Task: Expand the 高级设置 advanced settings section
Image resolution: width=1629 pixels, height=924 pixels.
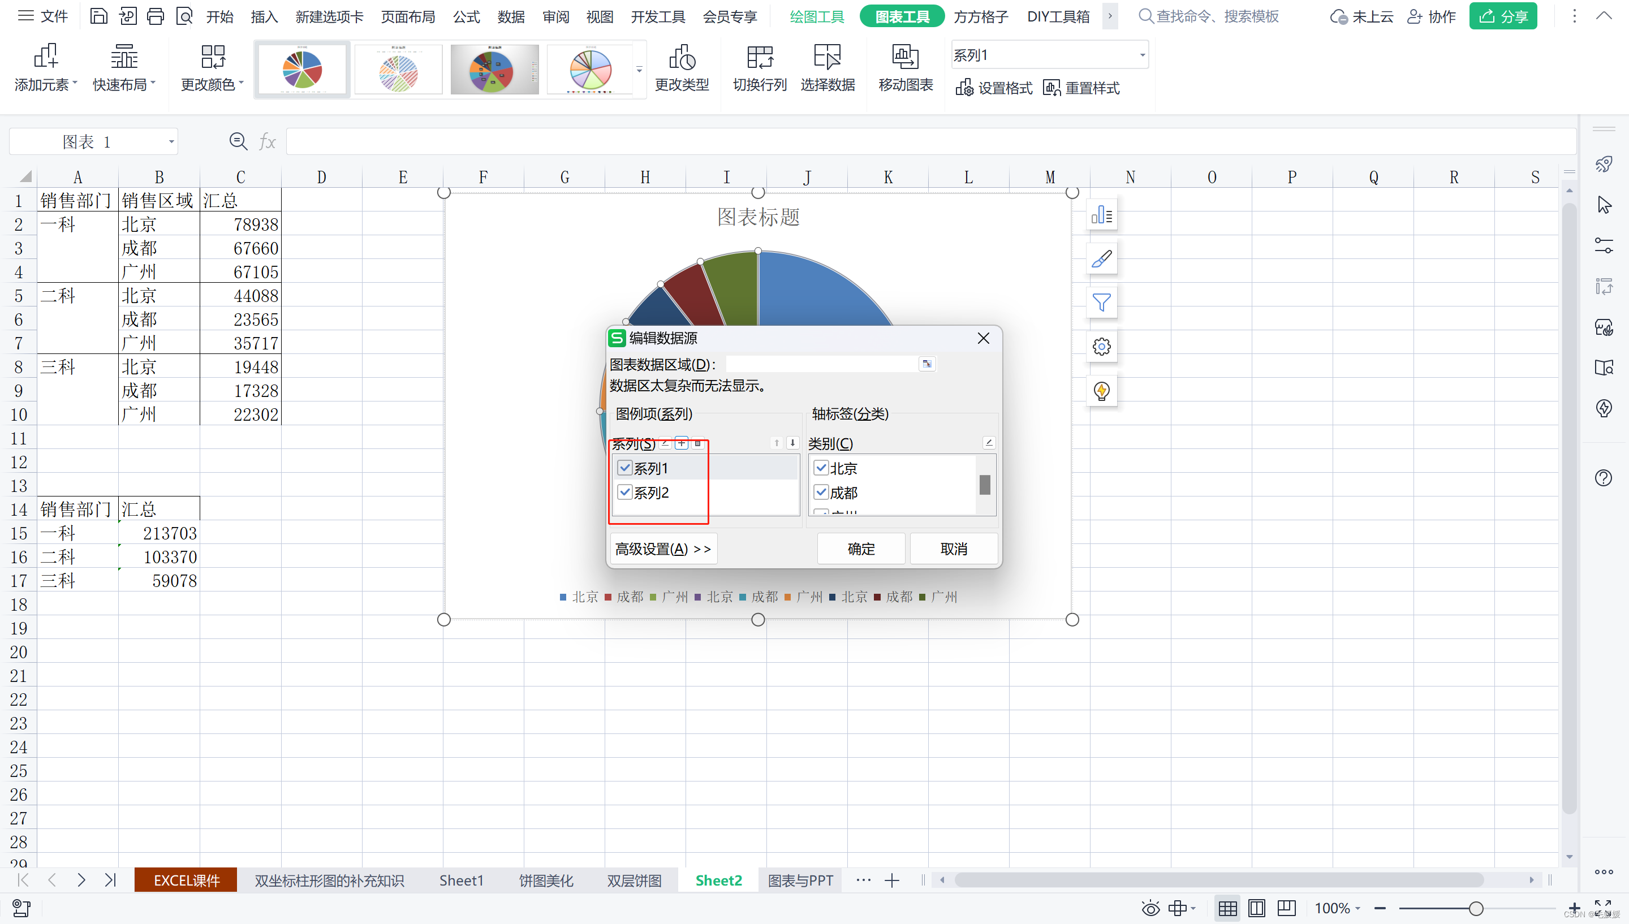Action: [663, 549]
